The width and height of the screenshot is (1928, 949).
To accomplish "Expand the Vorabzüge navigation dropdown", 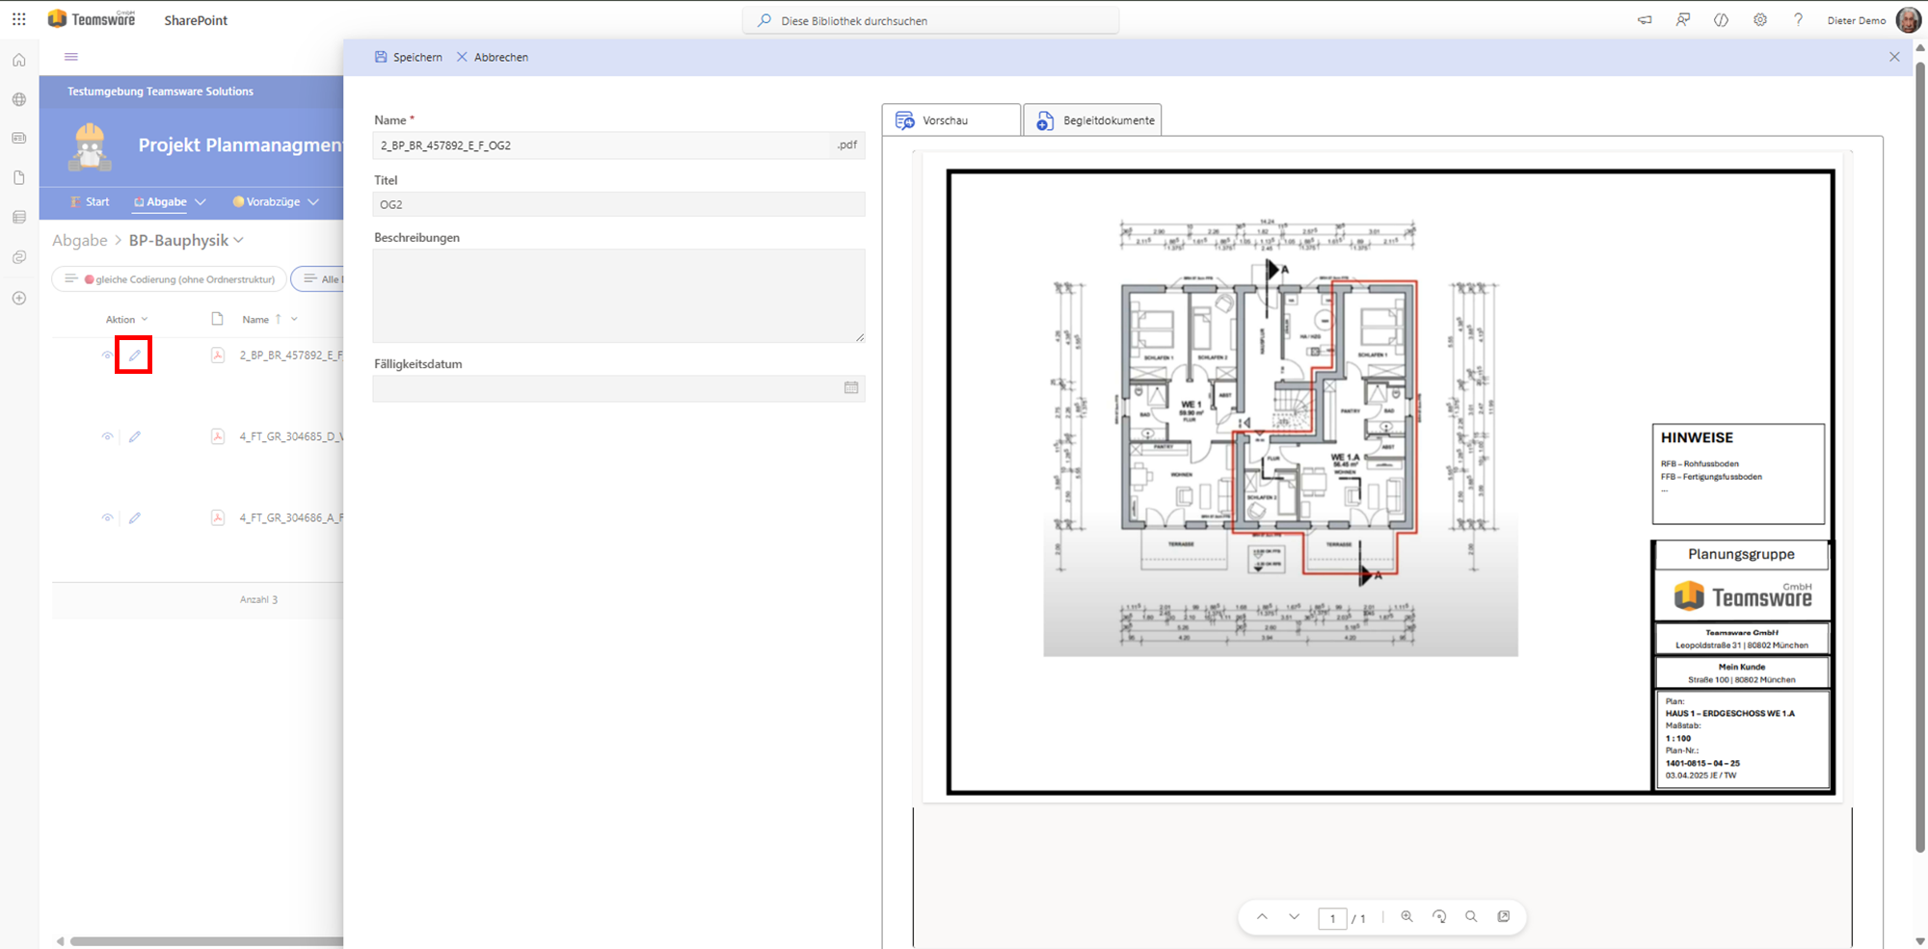I will 313,202.
